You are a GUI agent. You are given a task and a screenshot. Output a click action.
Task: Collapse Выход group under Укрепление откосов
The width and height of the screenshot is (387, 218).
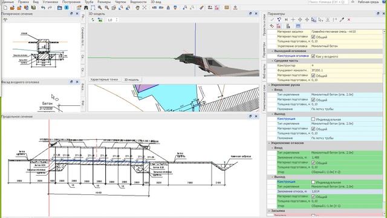[x=273, y=177]
